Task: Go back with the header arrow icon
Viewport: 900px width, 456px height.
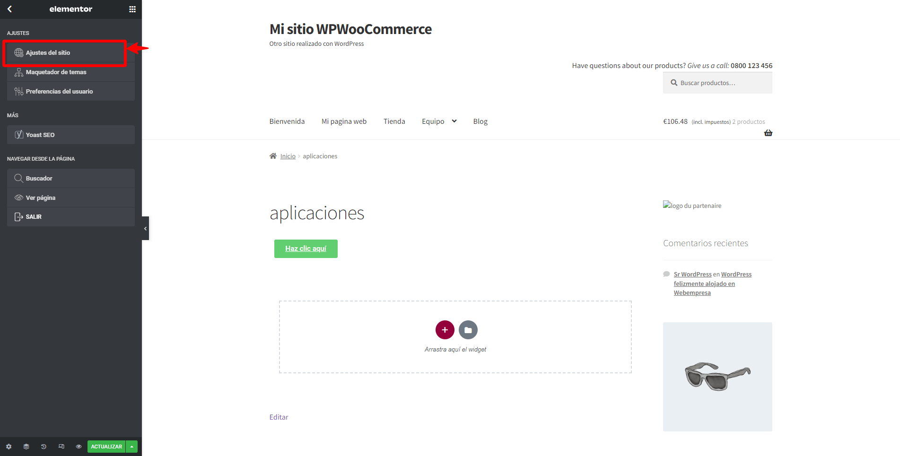Action: (9, 9)
